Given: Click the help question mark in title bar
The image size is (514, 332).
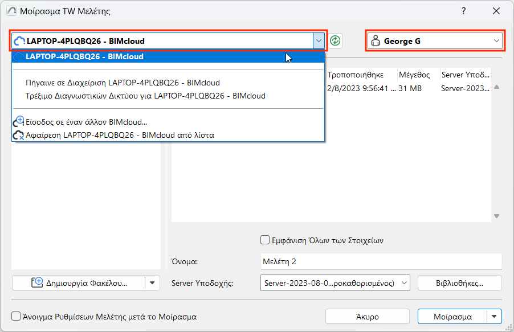Looking at the screenshot, I should click(x=464, y=11).
